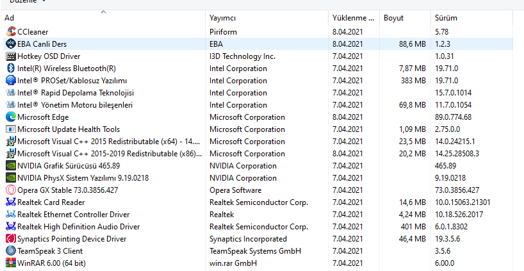
Task: Select the WinRAR 6.00 icon
Action: 10,263
